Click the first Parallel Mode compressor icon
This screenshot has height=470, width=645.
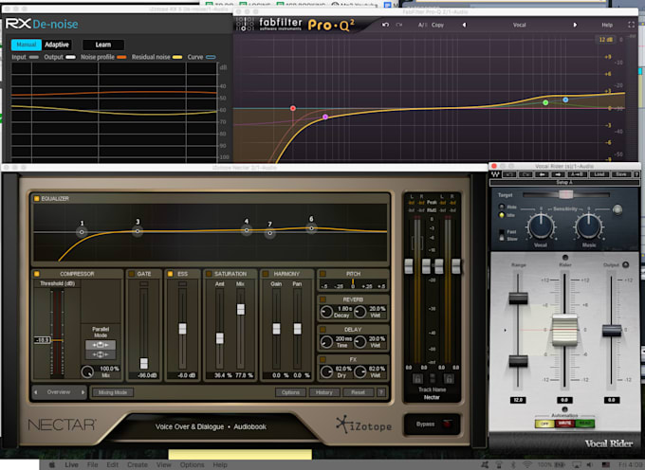(101, 345)
